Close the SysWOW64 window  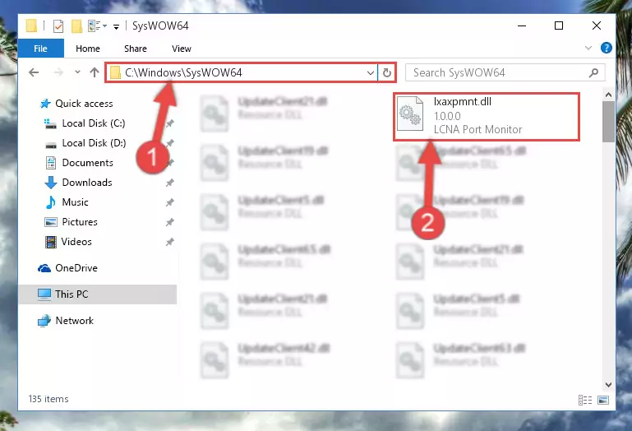coord(597,25)
